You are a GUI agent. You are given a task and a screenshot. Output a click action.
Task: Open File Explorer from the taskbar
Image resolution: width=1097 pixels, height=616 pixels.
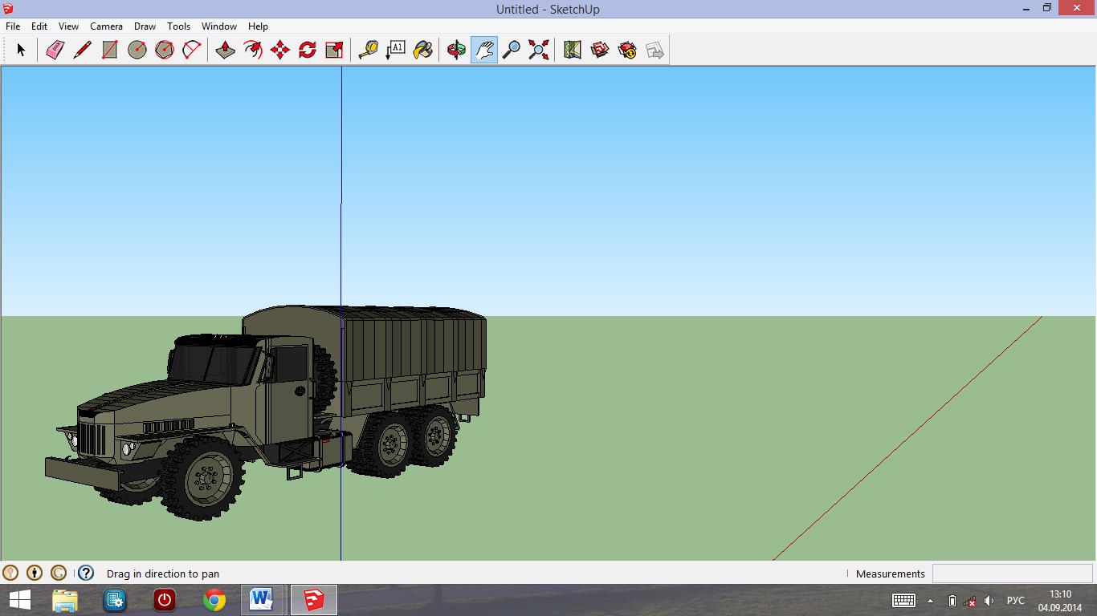pyautogui.click(x=65, y=600)
